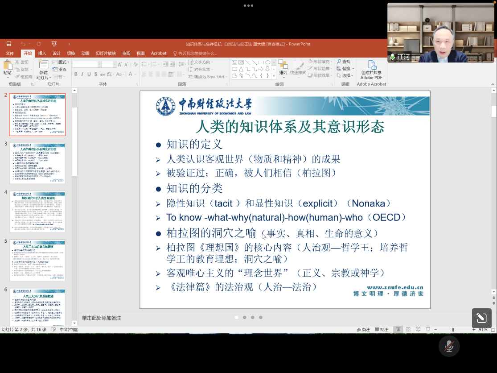Screen dimensions: 497x373
Task: Click the Save icon in quick access toolbar
Action: pos(9,44)
